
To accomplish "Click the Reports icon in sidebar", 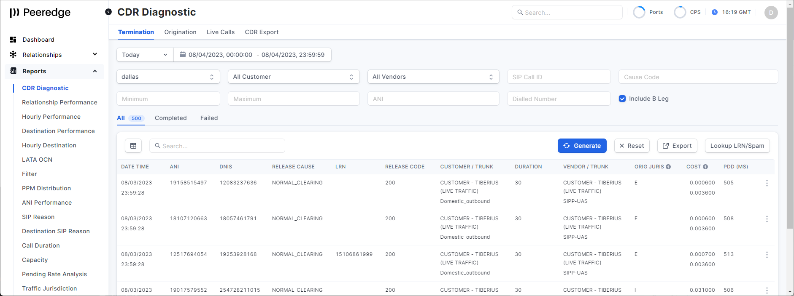I will [x=13, y=71].
